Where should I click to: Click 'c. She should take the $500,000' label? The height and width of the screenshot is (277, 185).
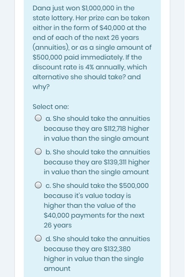[97, 186]
